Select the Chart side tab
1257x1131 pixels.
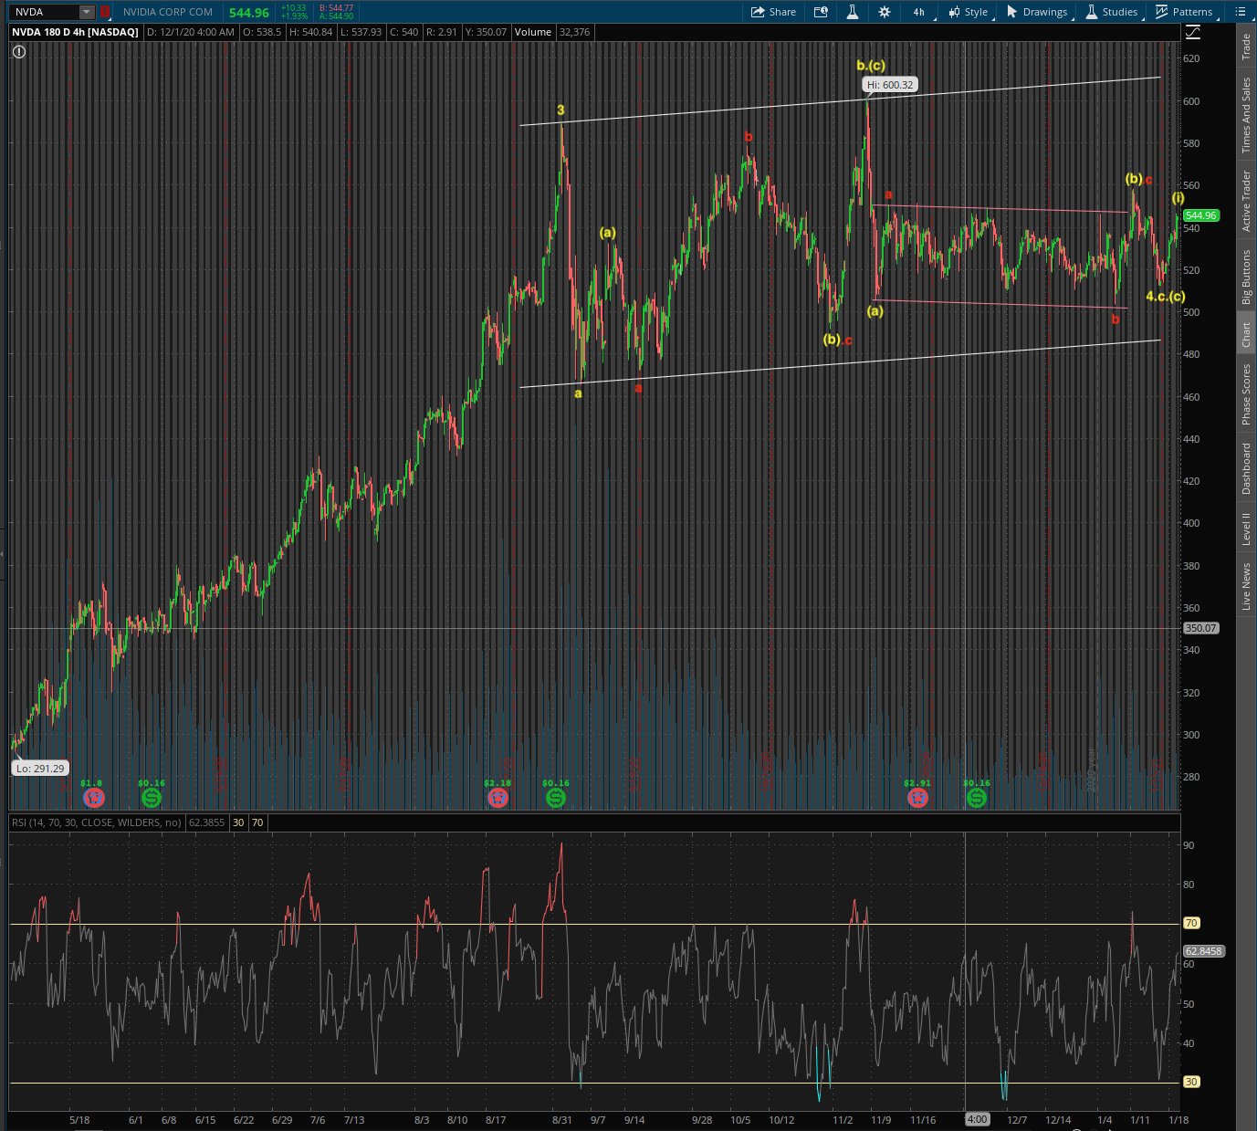[1246, 334]
